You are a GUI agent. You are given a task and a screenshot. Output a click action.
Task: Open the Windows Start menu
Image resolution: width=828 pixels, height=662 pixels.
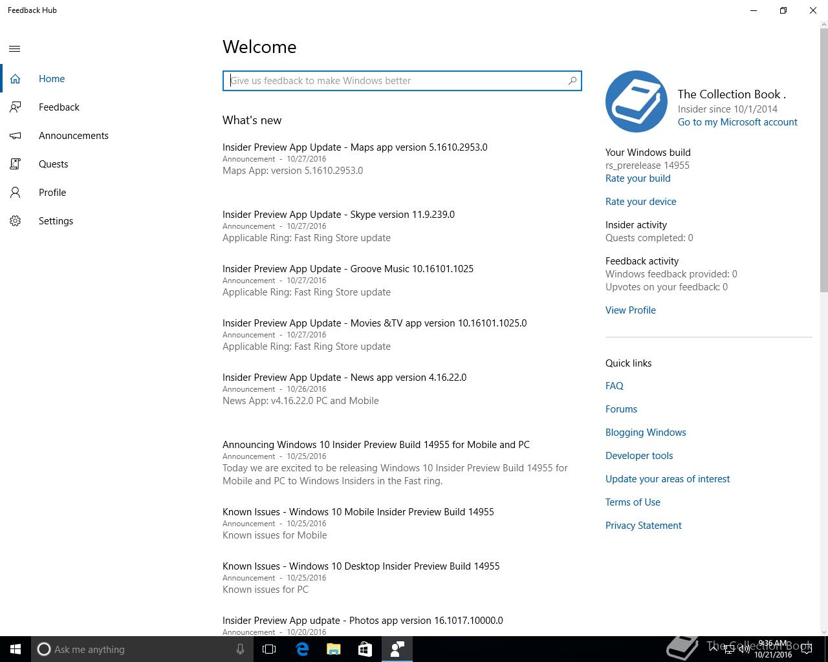pyautogui.click(x=16, y=649)
